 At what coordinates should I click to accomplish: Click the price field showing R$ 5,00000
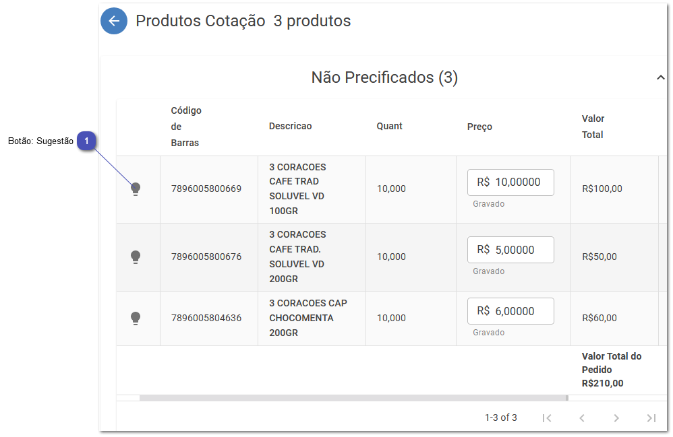(x=510, y=250)
